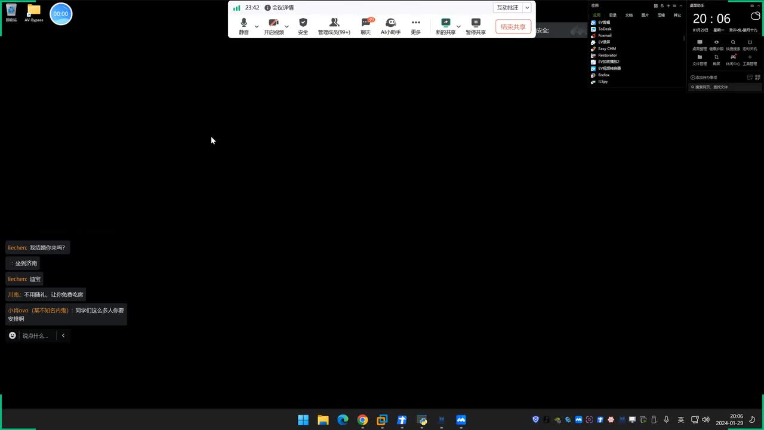Image resolution: width=764 pixels, height=430 pixels.
Task: Open the 聊天 chat with badge
Action: 366,26
